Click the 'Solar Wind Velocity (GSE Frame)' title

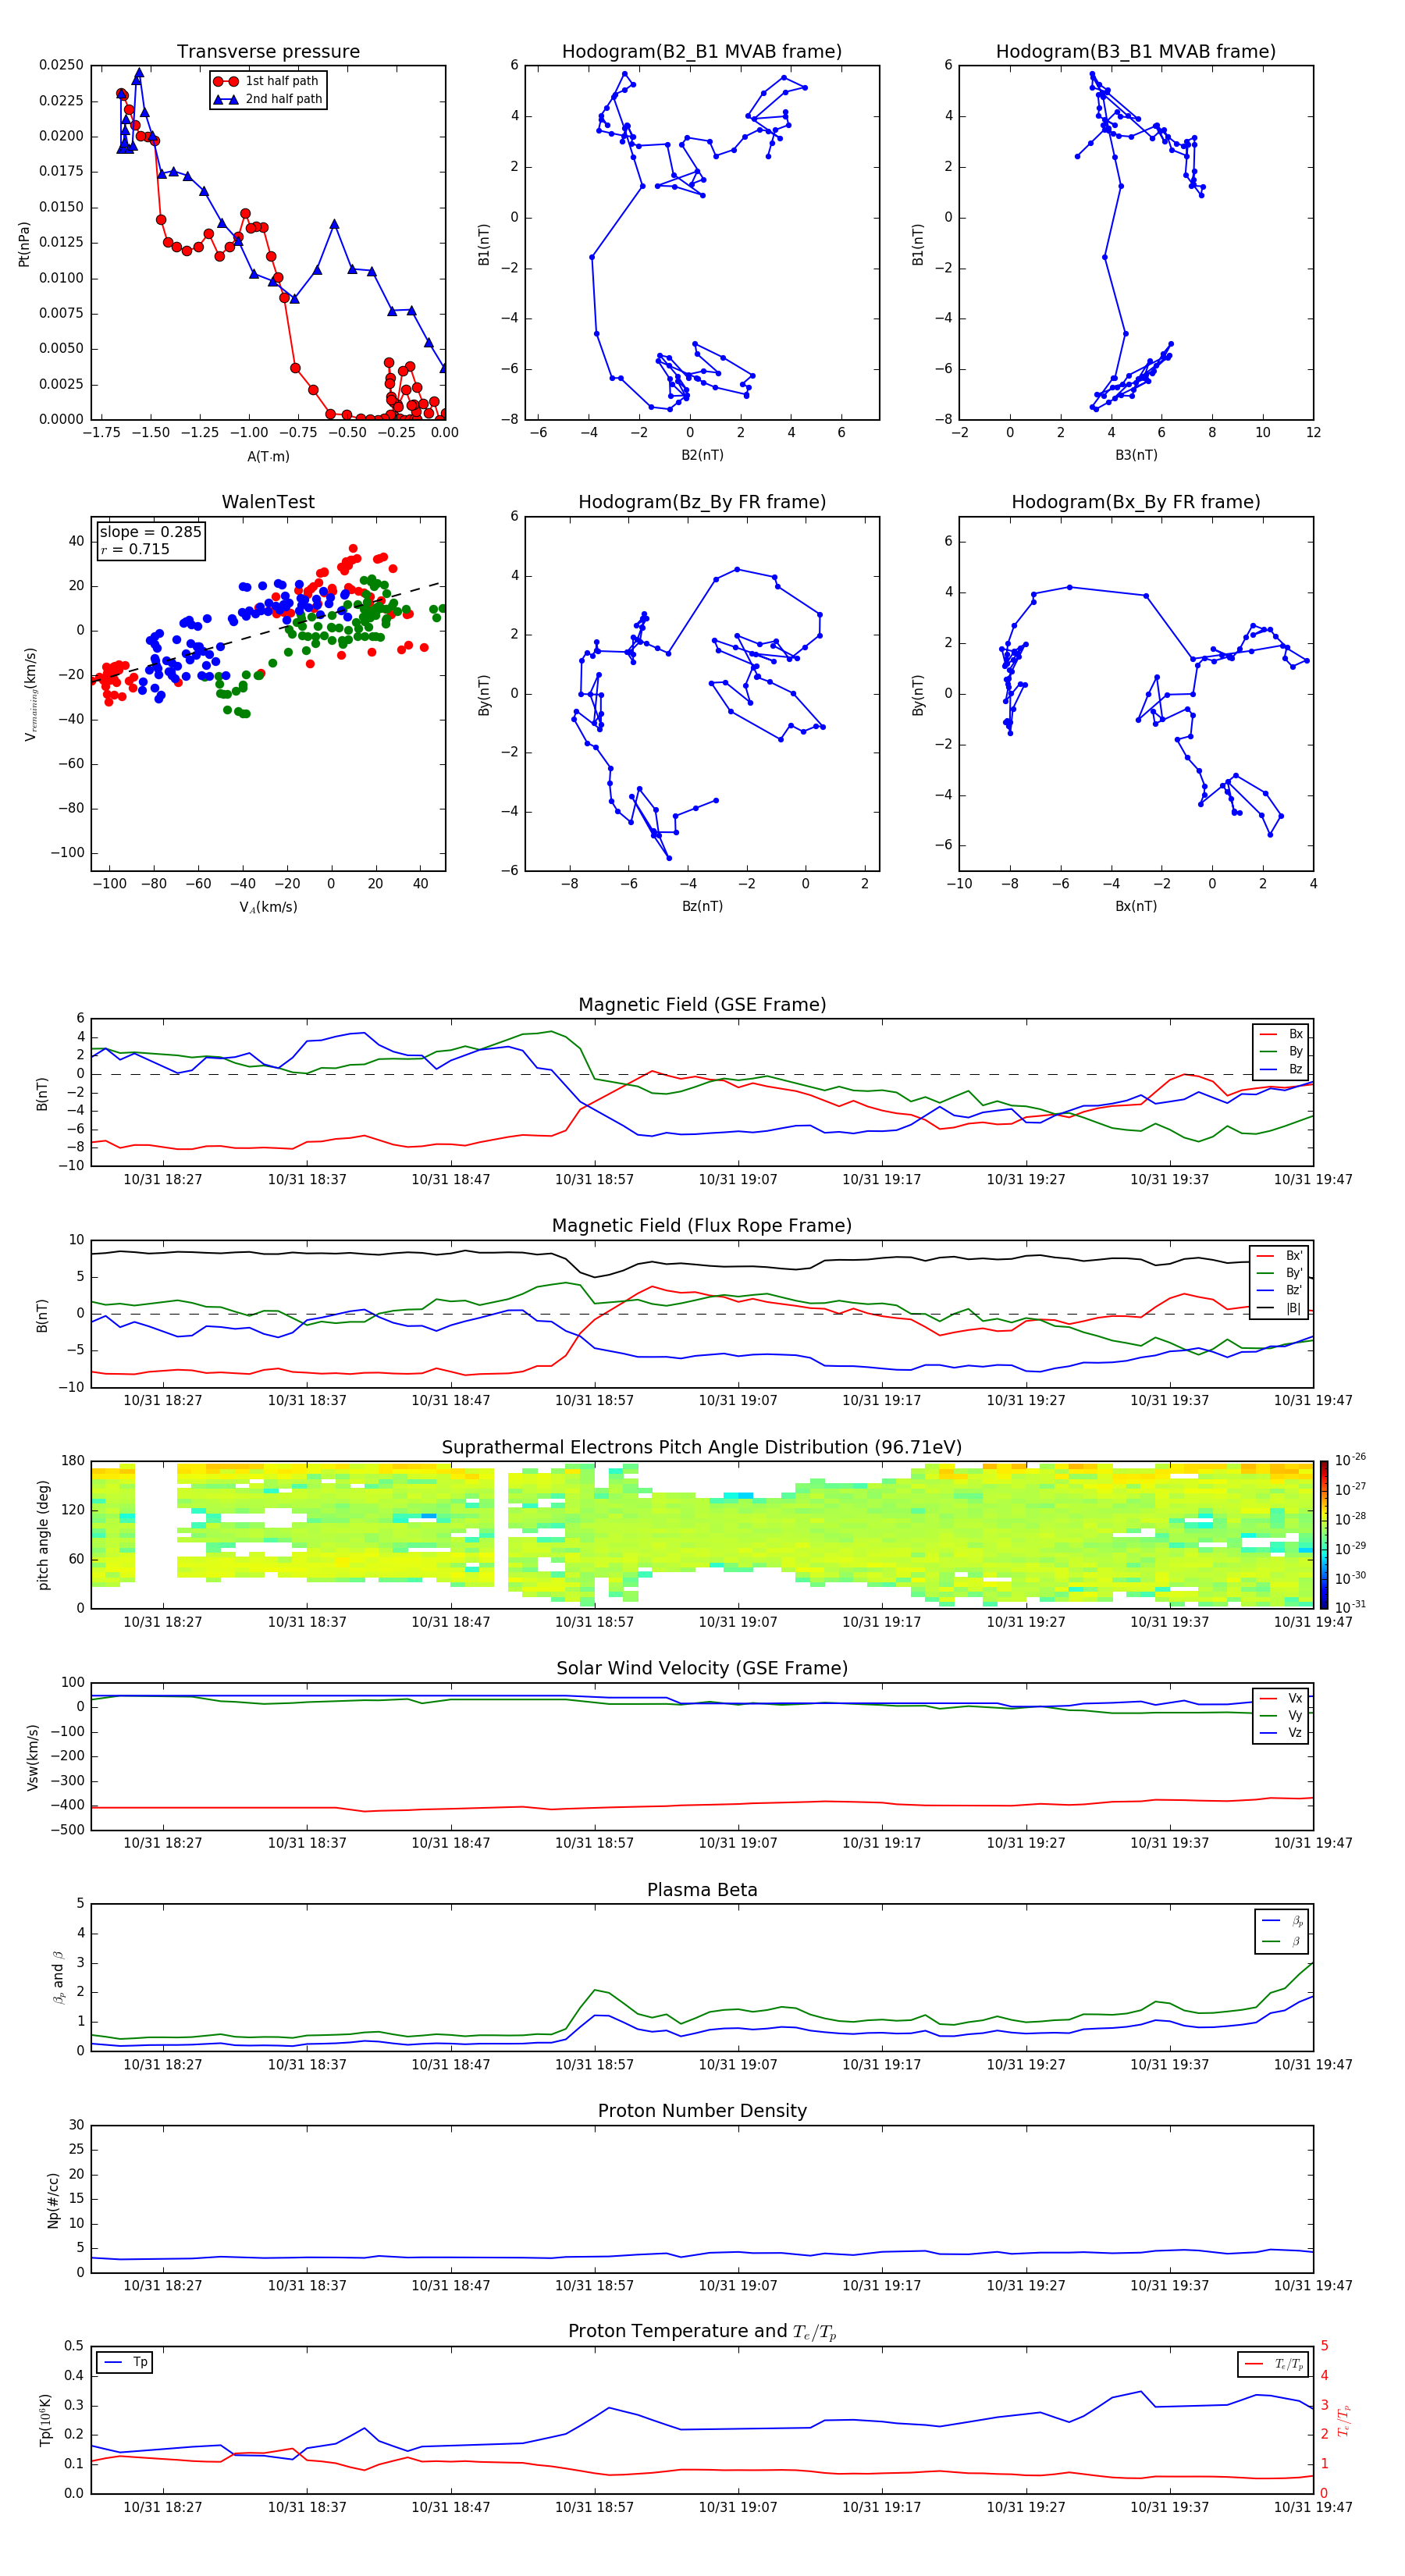pos(702,1669)
